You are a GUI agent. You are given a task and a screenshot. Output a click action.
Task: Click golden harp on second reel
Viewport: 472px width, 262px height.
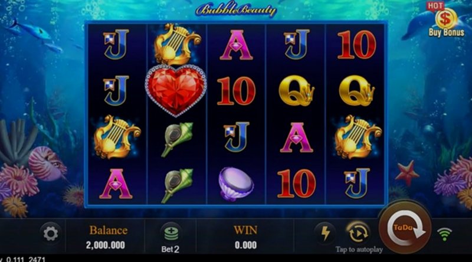tap(178, 44)
